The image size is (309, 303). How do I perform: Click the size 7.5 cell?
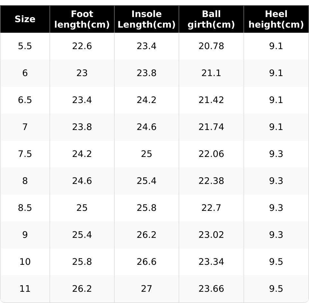pyautogui.click(x=25, y=154)
